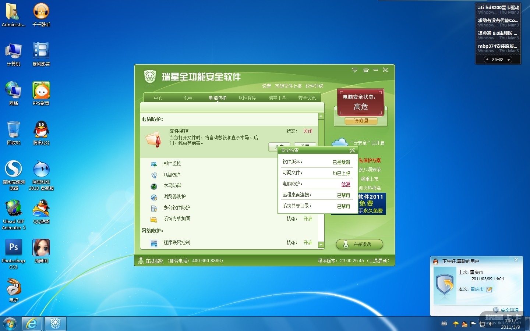530x331 pixels.
Task: Click the 免费 2011 advertisement banner
Action: click(372, 203)
